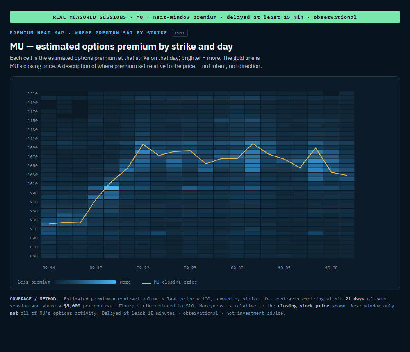
Task: Click the bold '21 days' text
Action: click(x=355, y=299)
